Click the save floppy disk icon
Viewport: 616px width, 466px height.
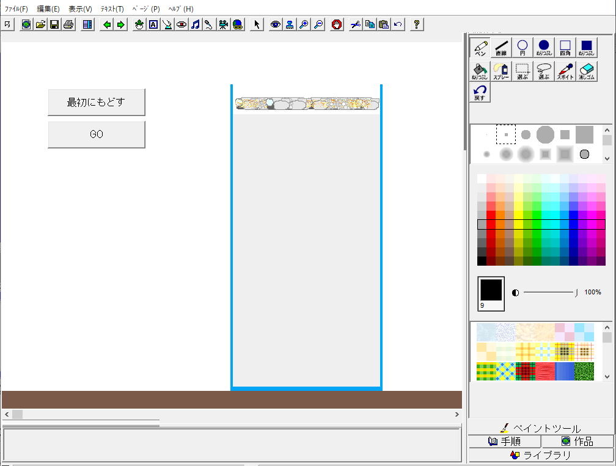54,24
